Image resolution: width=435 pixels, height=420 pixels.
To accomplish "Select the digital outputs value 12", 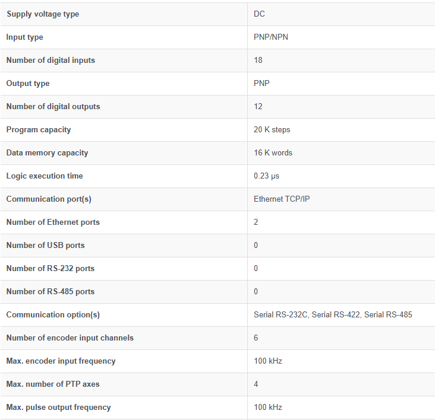I will pos(258,107).
